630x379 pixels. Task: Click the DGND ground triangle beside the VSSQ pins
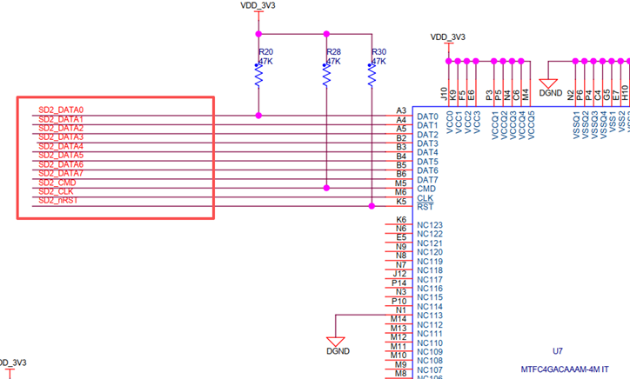548,83
